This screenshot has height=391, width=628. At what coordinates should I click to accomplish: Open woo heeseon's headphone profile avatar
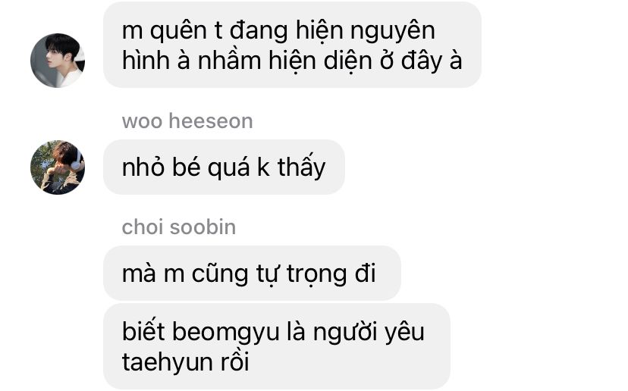coord(58,167)
